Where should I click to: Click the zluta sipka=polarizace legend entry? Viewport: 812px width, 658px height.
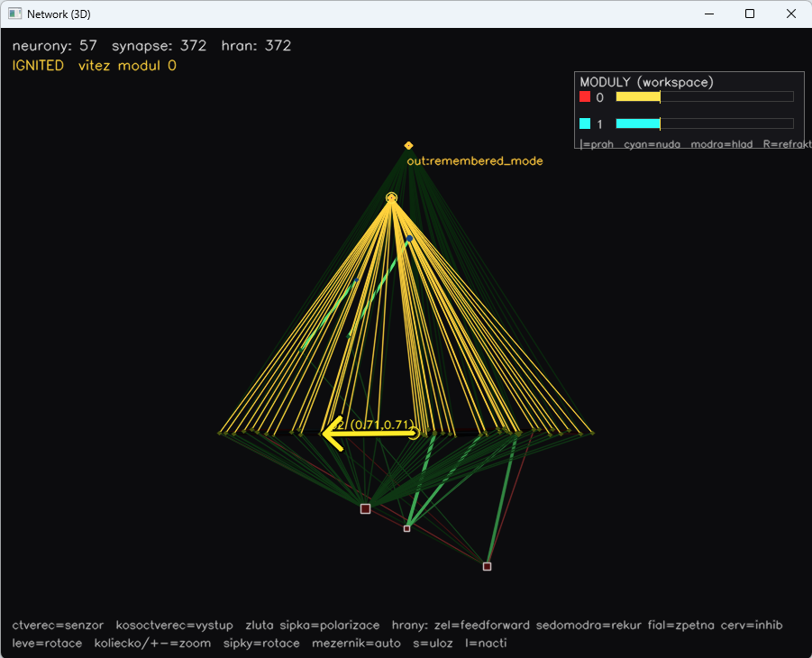point(312,626)
